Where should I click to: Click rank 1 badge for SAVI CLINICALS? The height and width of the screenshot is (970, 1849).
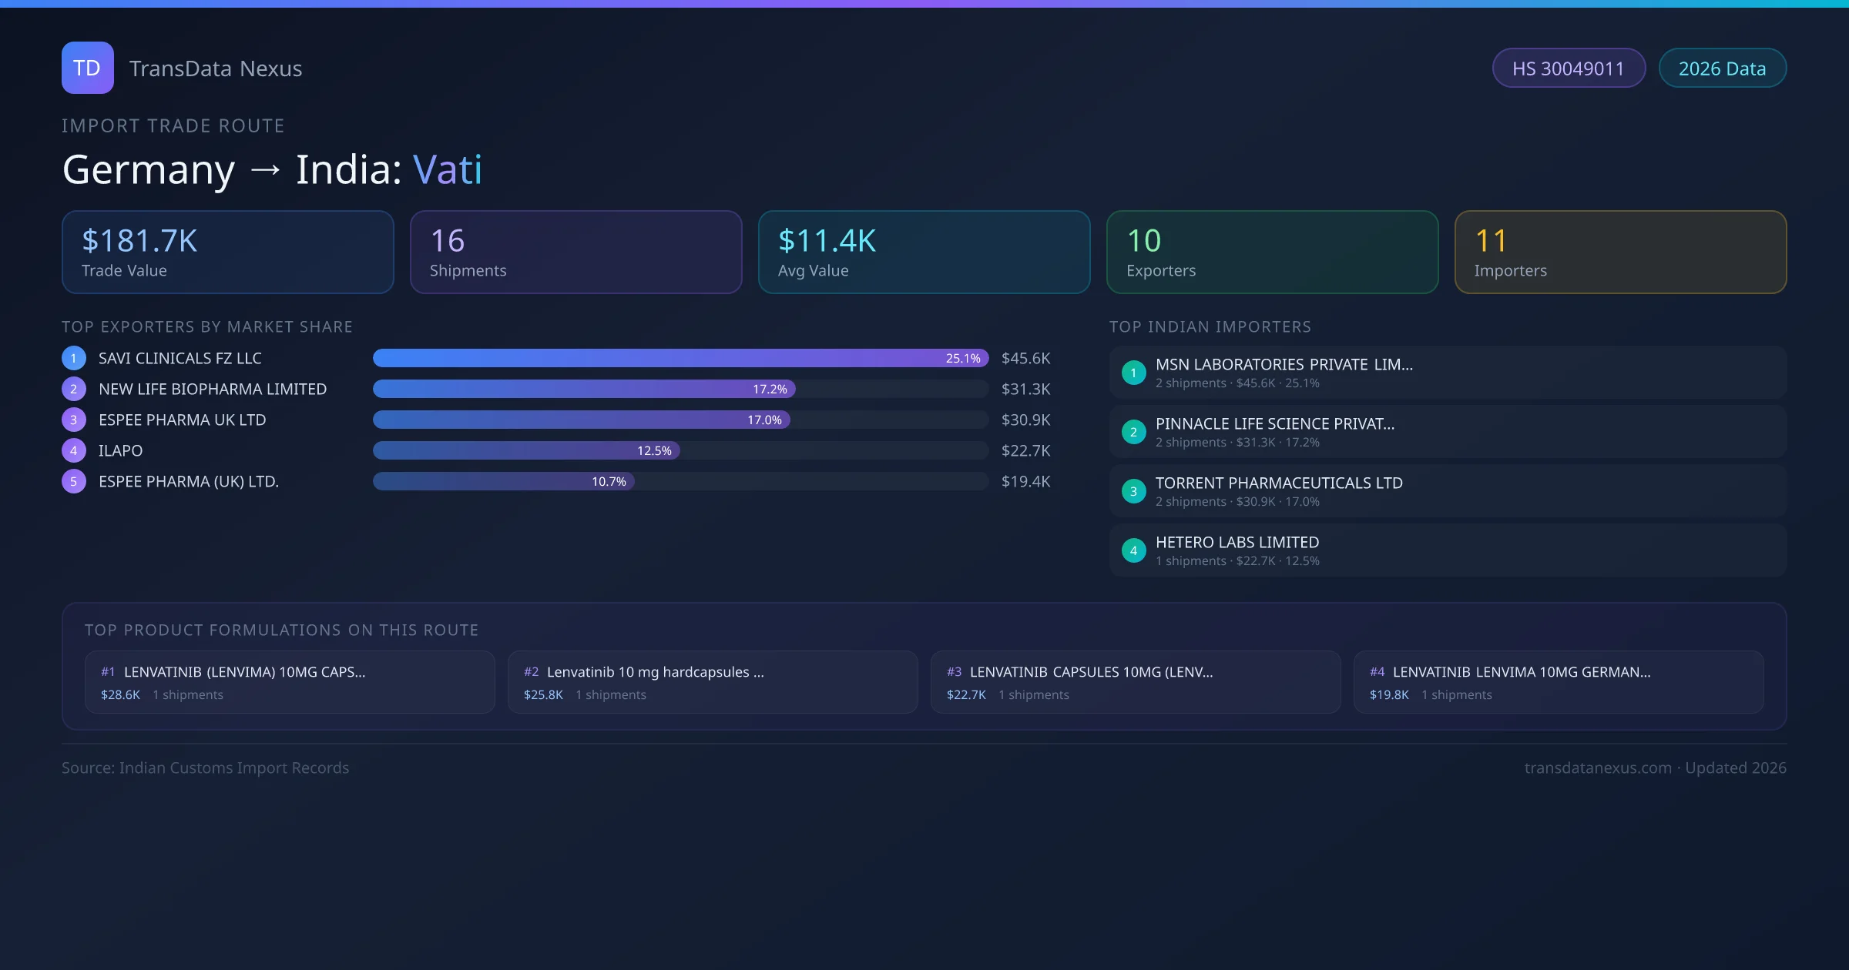(x=74, y=358)
